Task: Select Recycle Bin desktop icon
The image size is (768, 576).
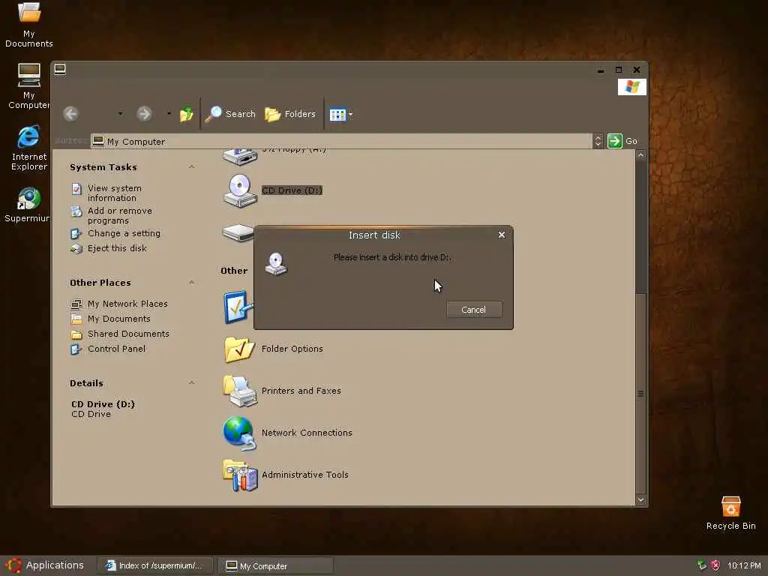Action: pos(730,513)
